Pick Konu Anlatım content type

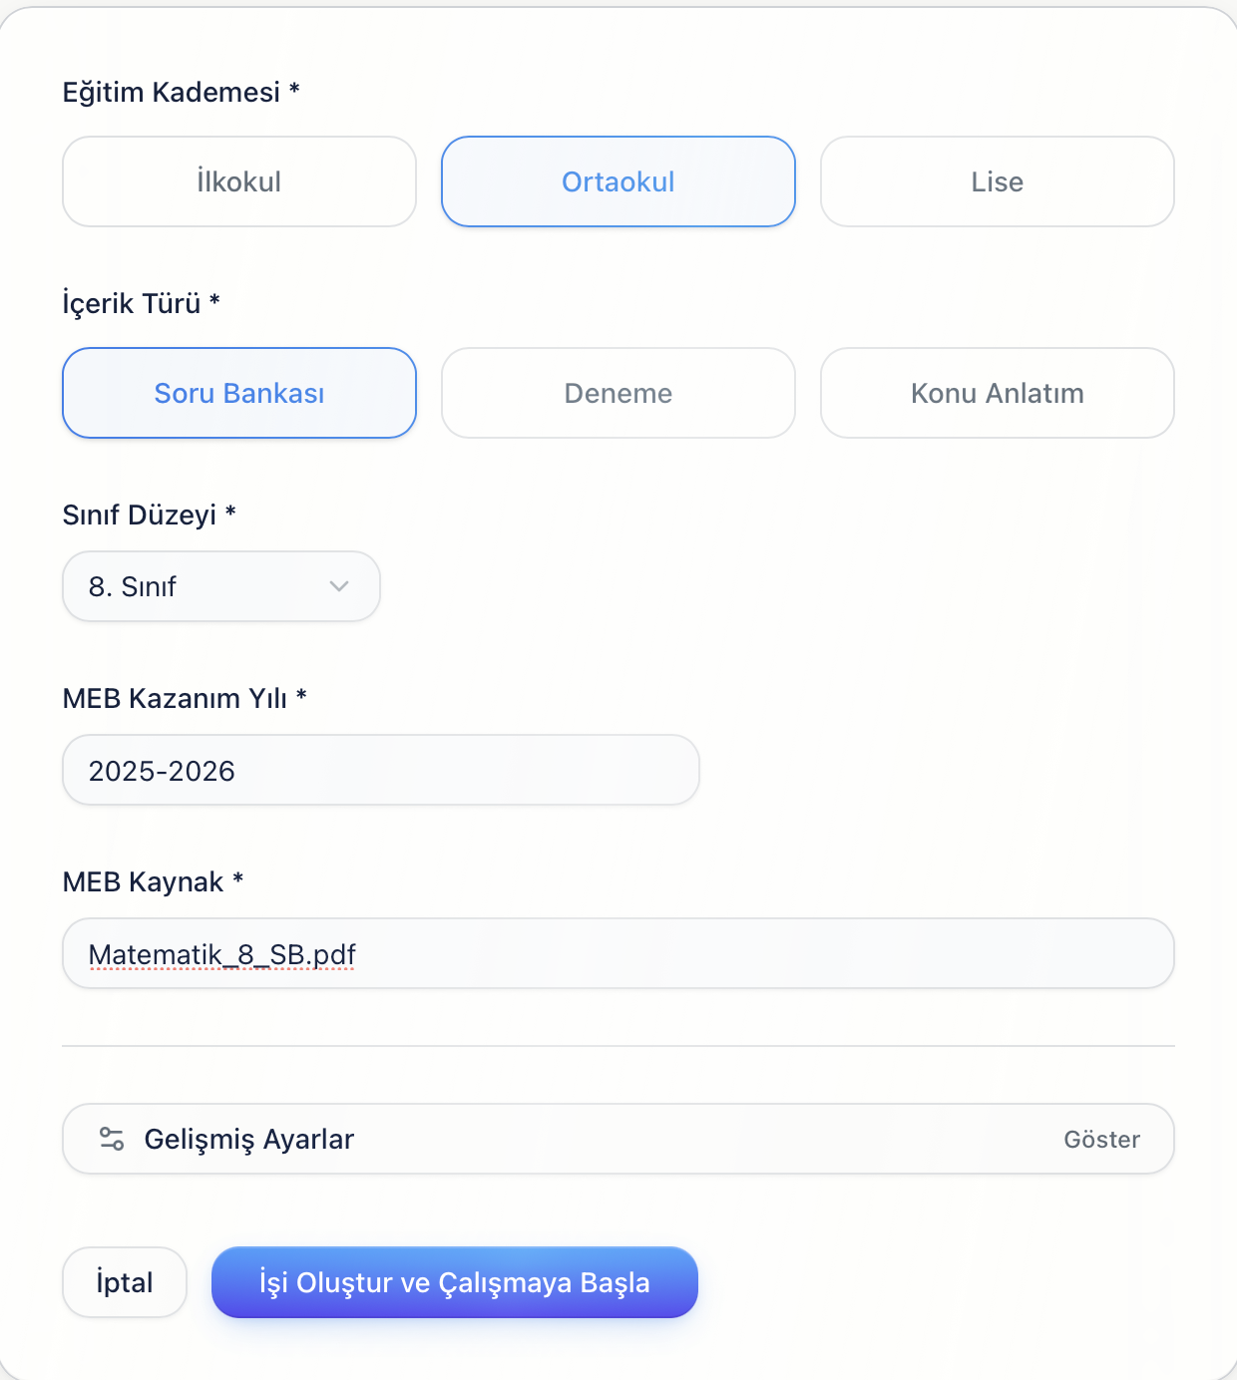coord(998,393)
